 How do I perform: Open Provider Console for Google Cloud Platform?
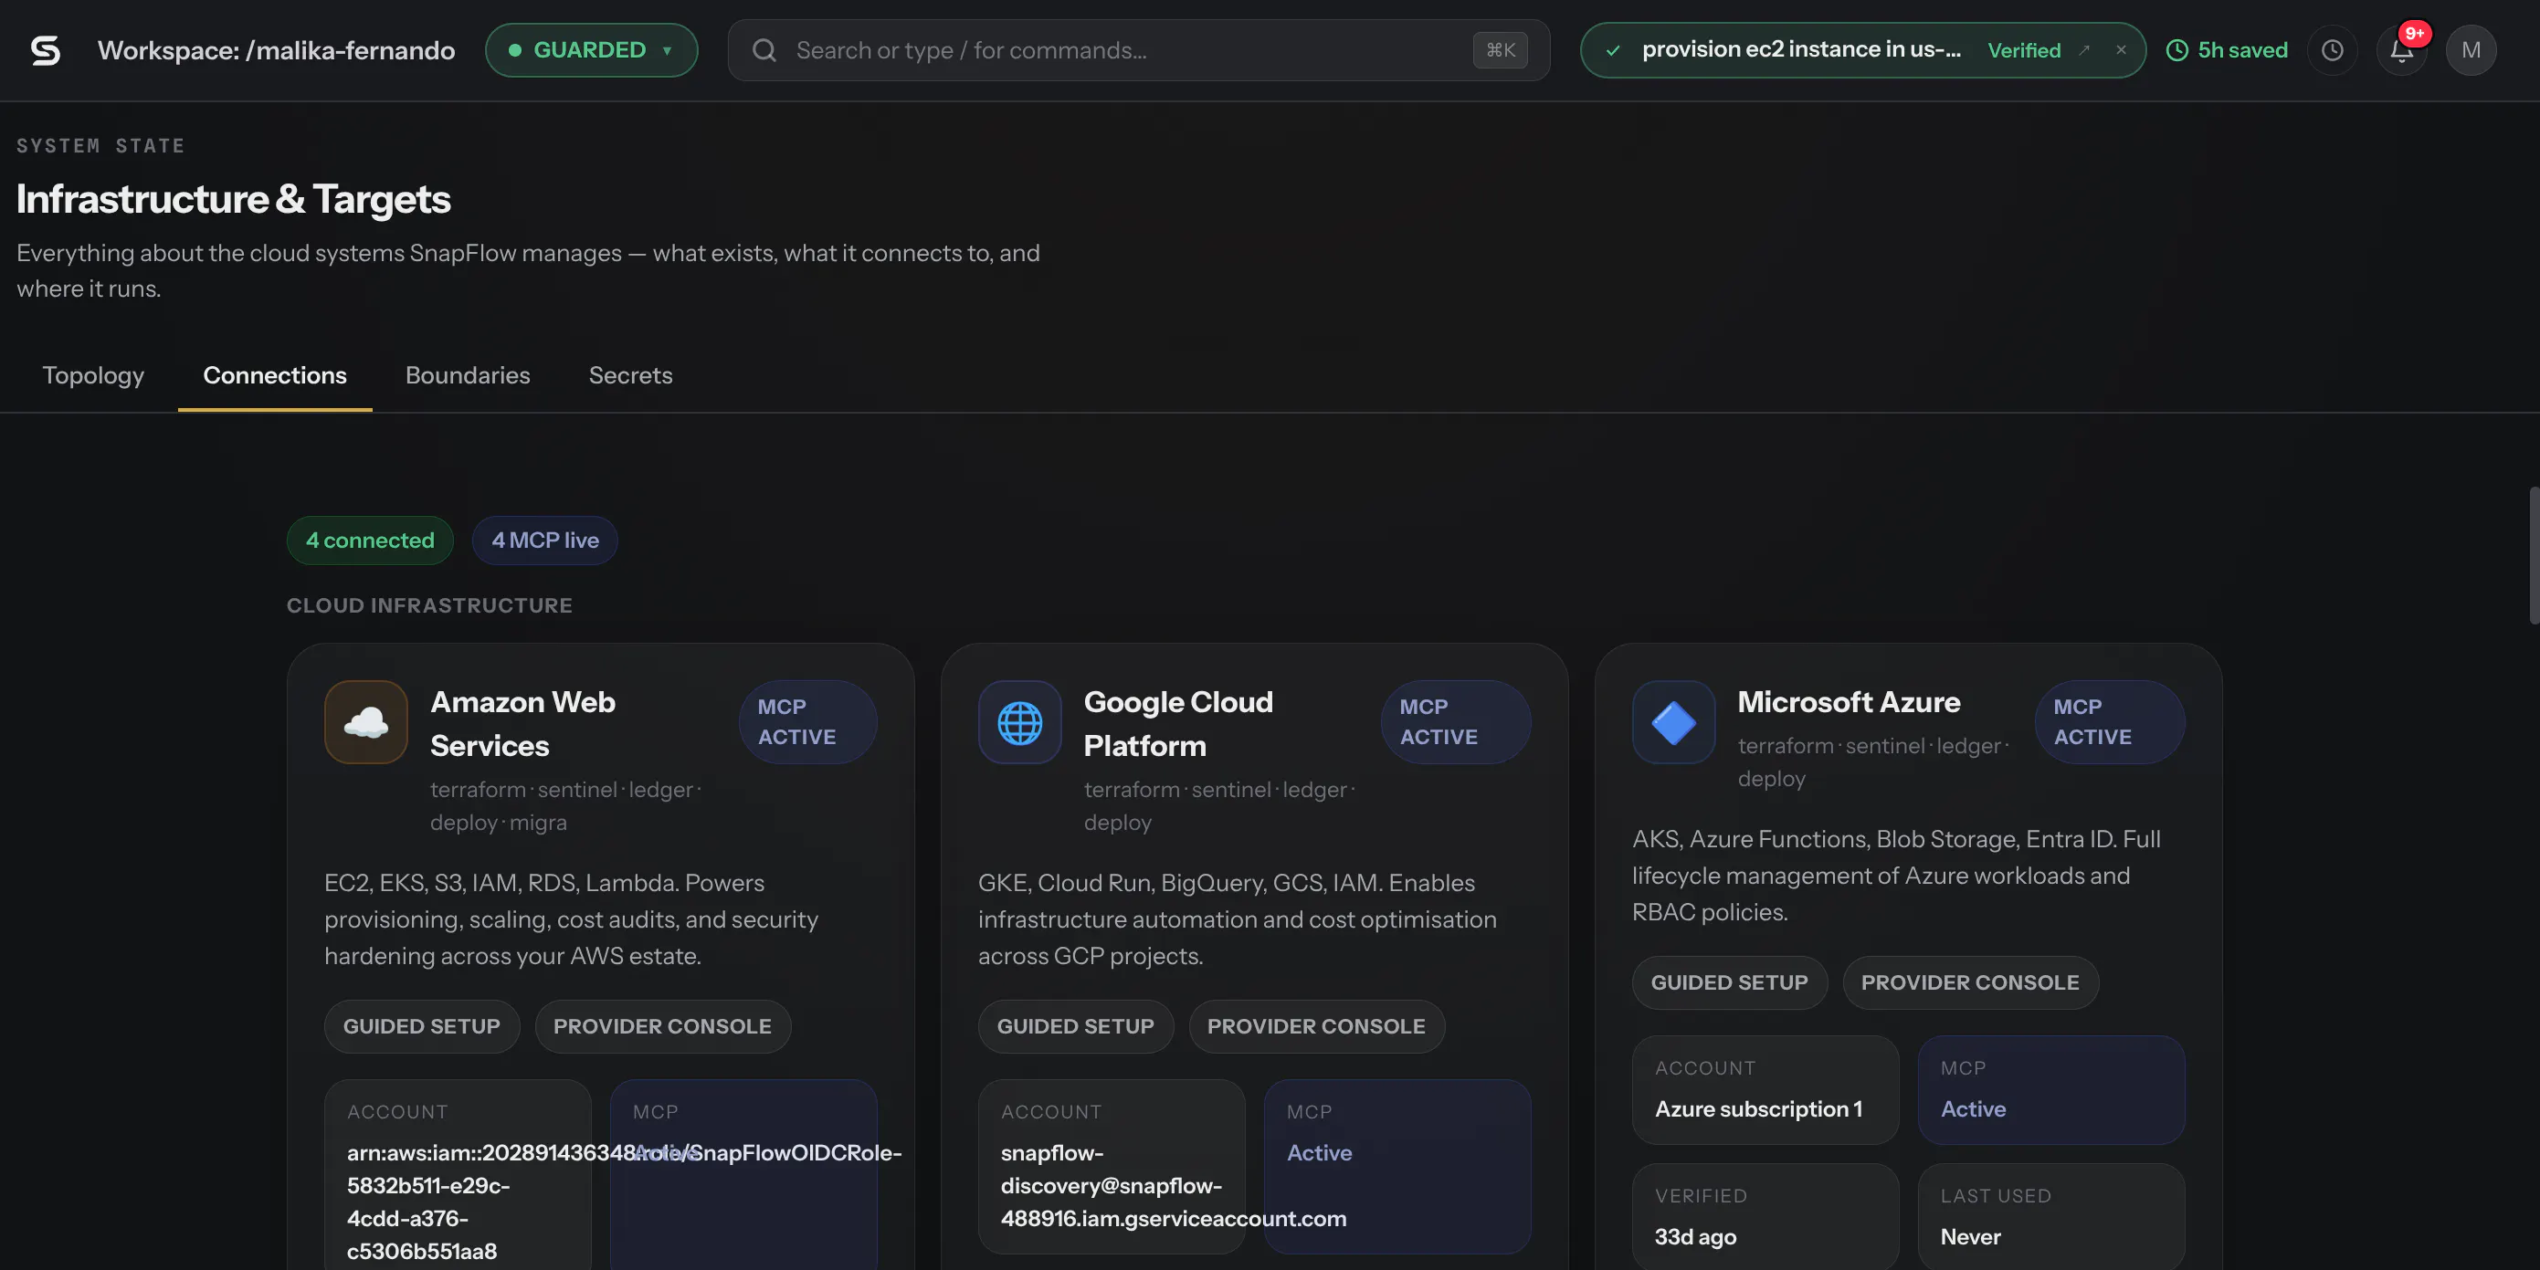click(1316, 1026)
